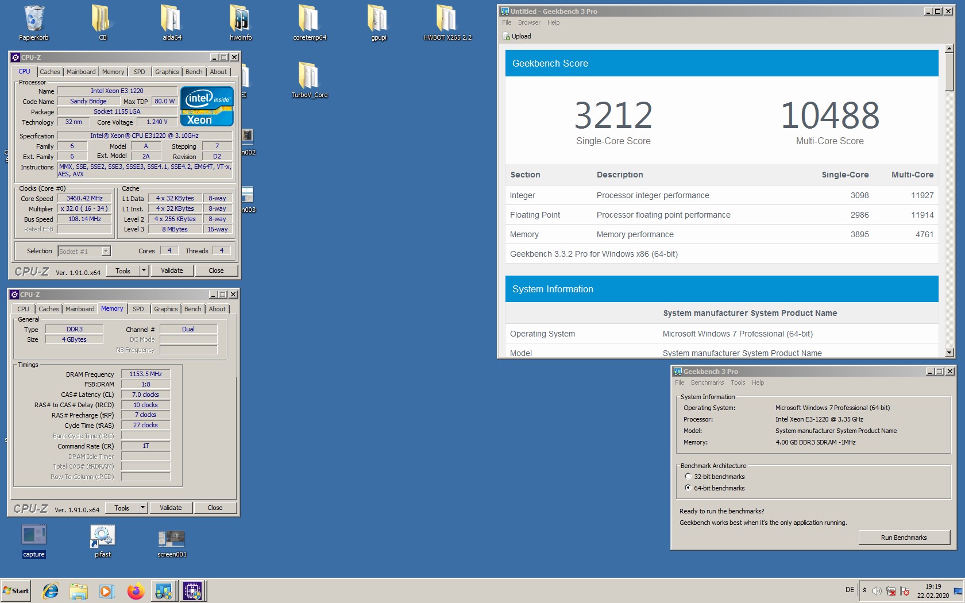Open the screen001 image file
This screenshot has height=603, width=965.
pyautogui.click(x=172, y=543)
